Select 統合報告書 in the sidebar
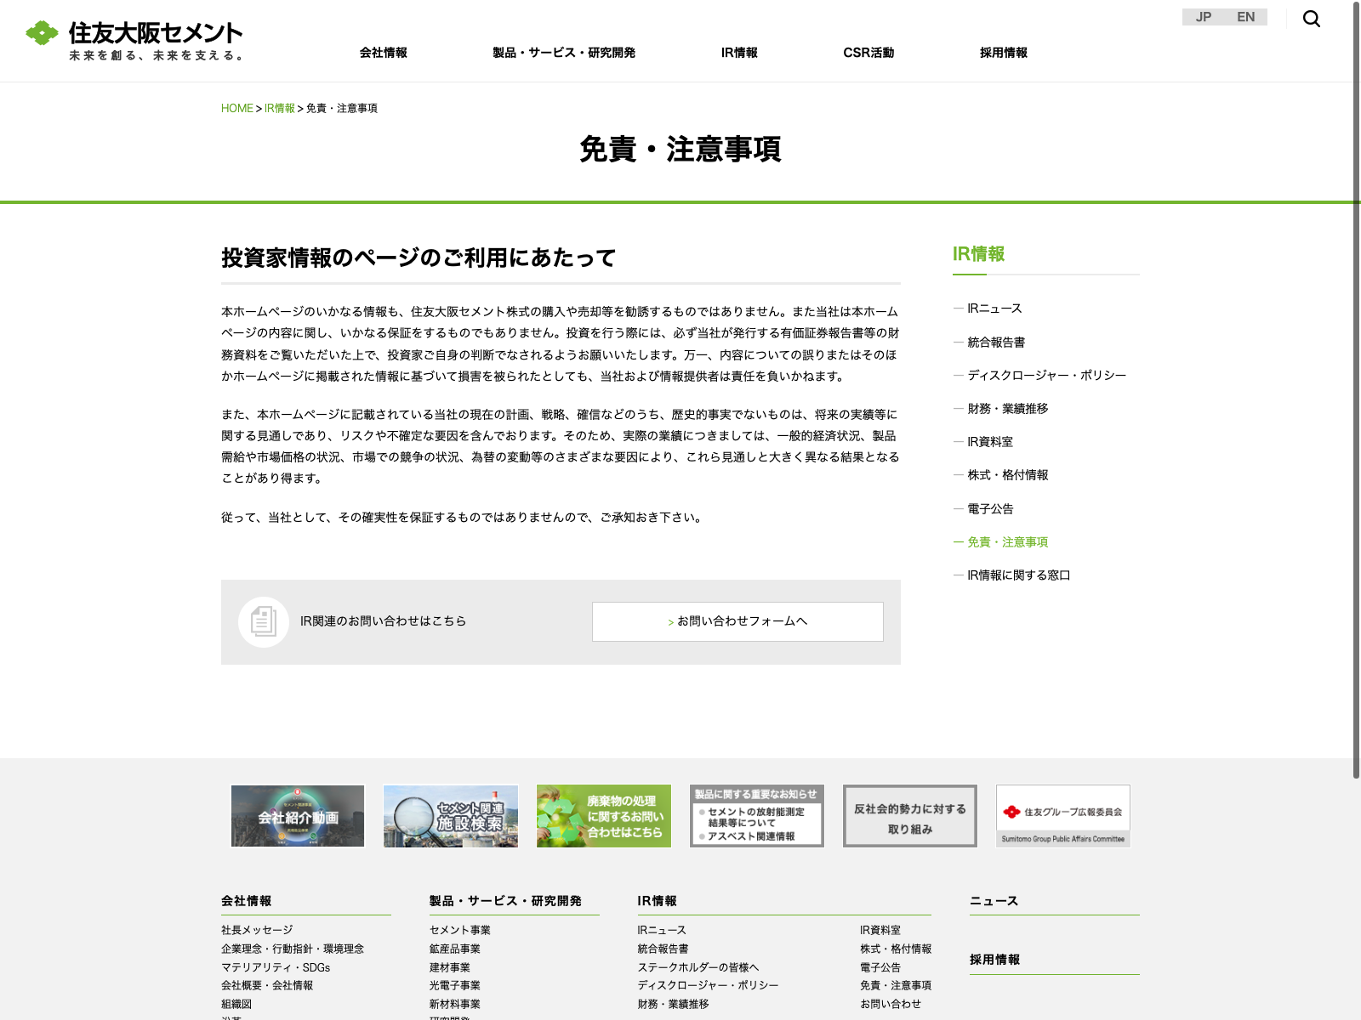 coord(996,343)
